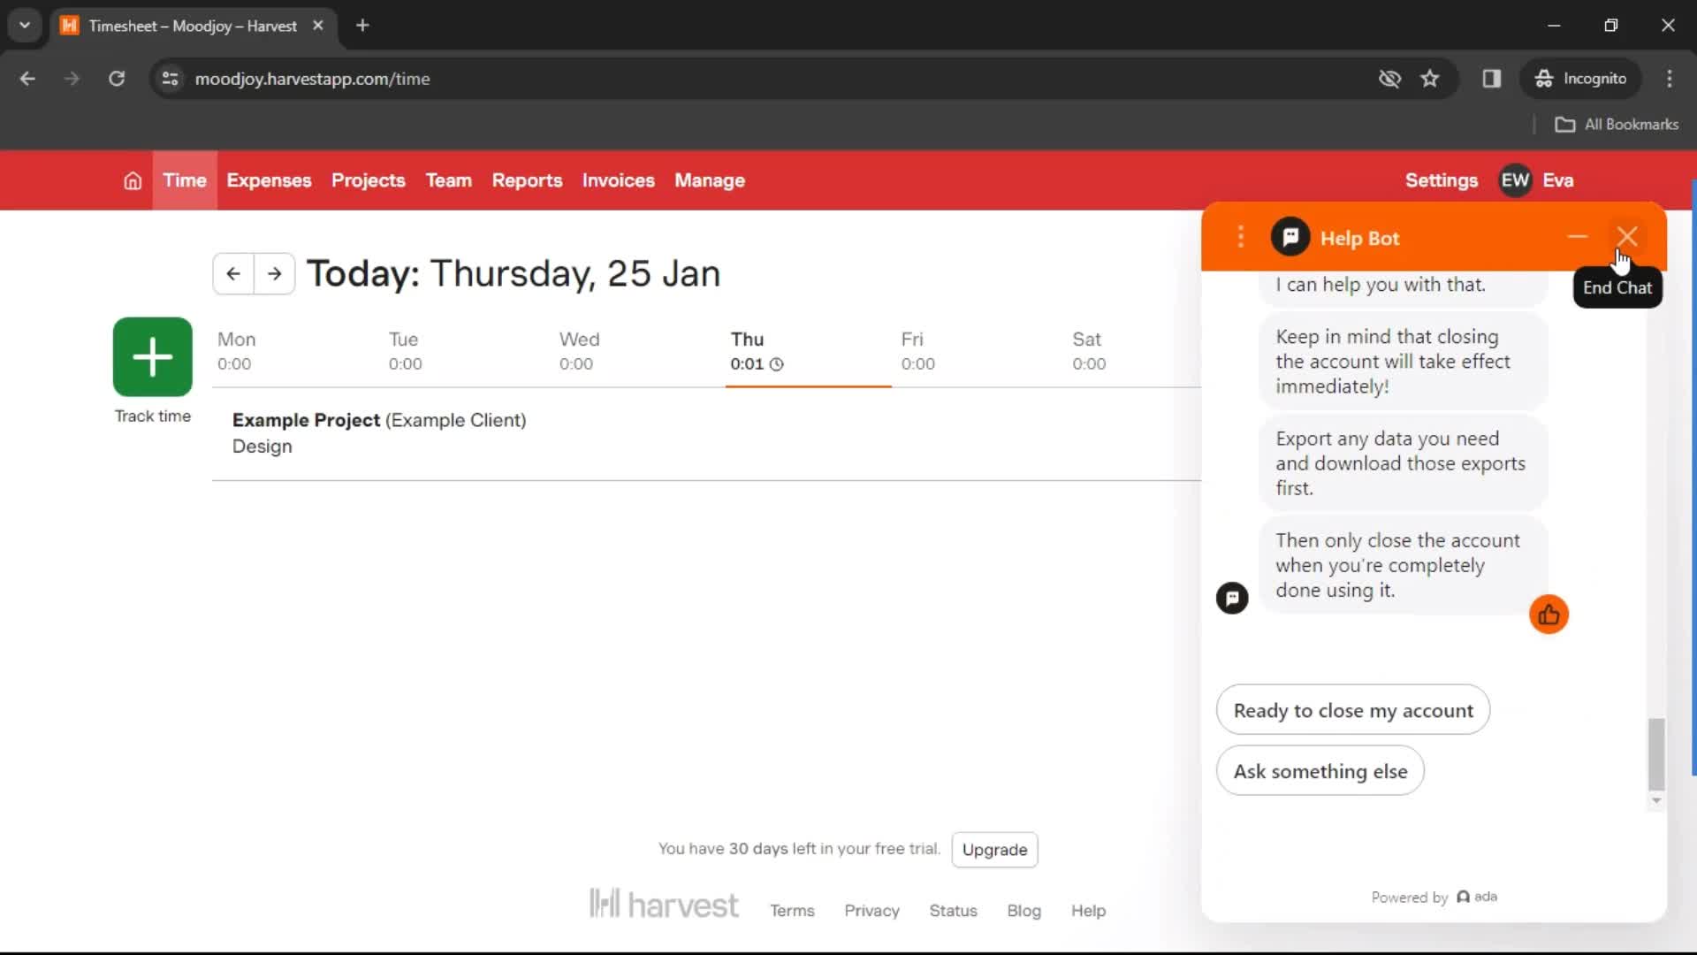
Task: Open the Privacy footer link
Action: click(x=871, y=911)
